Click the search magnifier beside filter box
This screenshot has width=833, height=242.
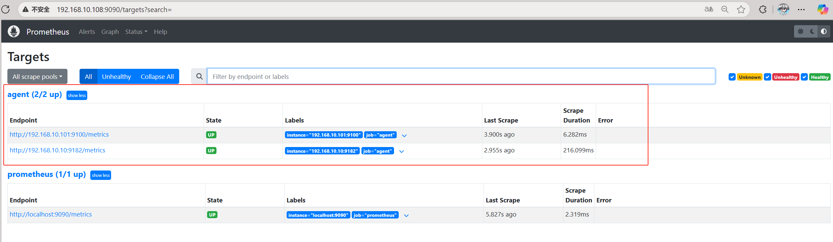[x=199, y=77]
